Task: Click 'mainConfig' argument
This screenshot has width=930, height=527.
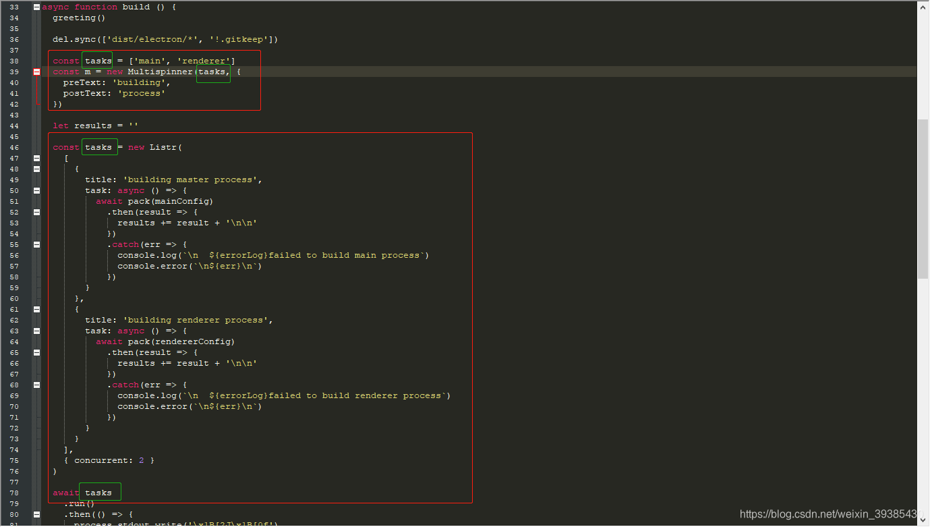Action: pyautogui.click(x=182, y=201)
